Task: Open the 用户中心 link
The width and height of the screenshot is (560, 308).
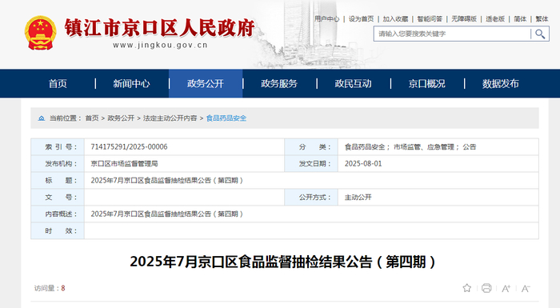Action: click(326, 19)
